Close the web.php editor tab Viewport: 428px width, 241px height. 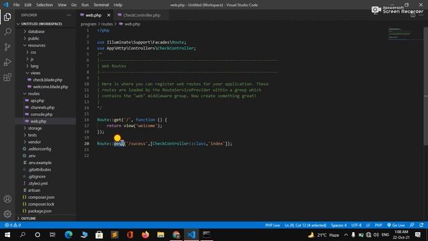point(108,15)
